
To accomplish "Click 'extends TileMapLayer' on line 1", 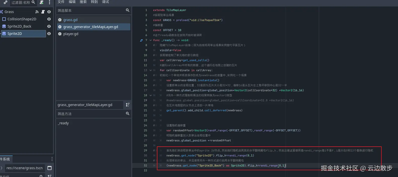I will point(170,10).
